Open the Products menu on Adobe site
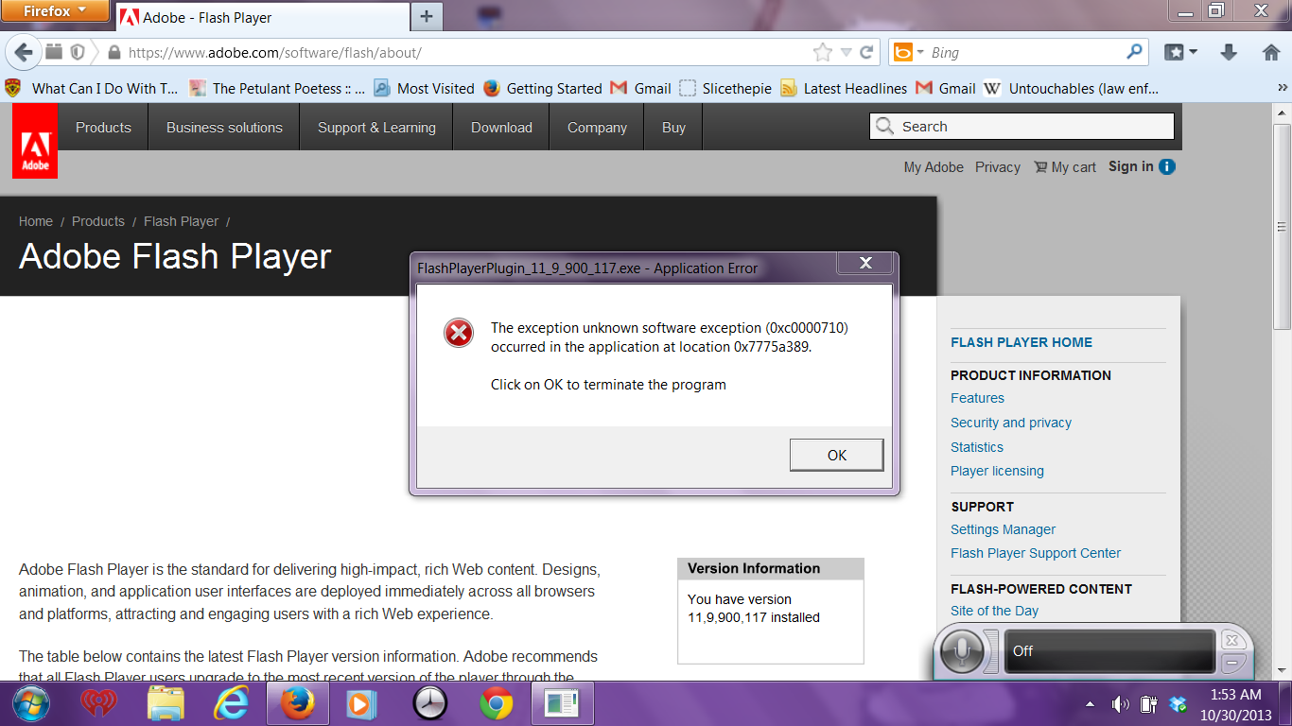1292x726 pixels. pyautogui.click(x=103, y=128)
